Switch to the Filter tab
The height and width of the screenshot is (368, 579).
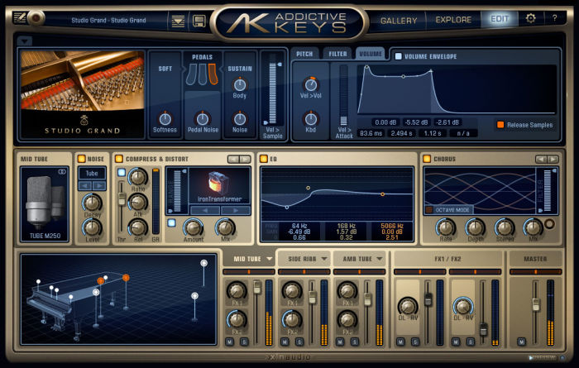pyautogui.click(x=337, y=54)
